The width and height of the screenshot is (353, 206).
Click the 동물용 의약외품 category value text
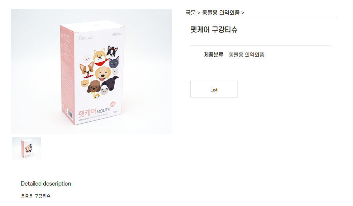click(x=247, y=55)
